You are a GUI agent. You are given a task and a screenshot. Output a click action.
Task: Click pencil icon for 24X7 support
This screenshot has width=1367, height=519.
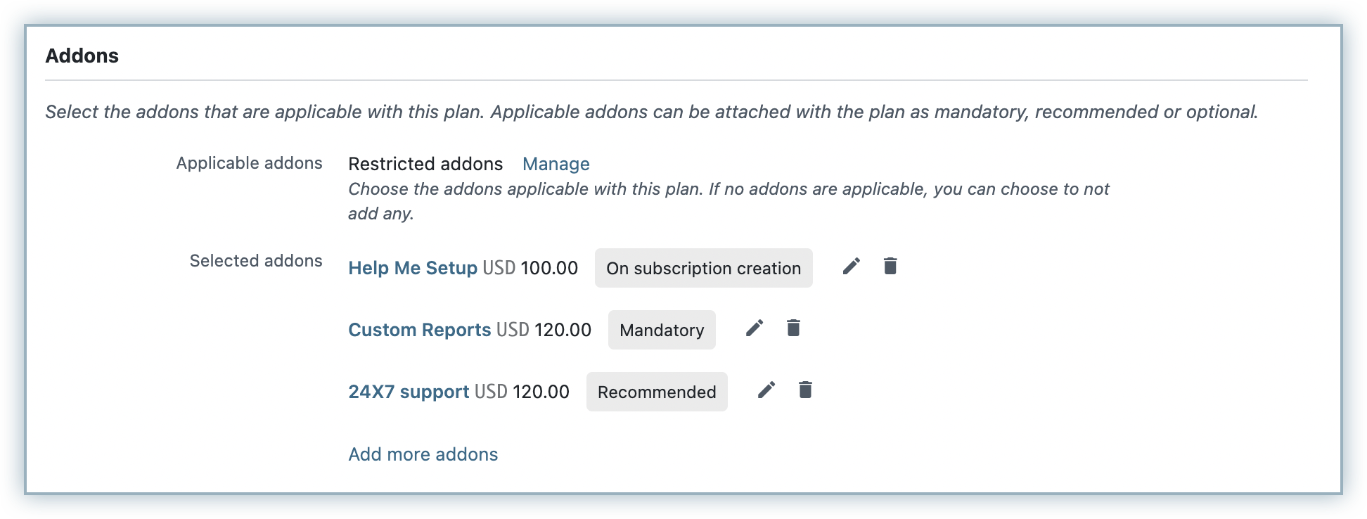pos(766,390)
